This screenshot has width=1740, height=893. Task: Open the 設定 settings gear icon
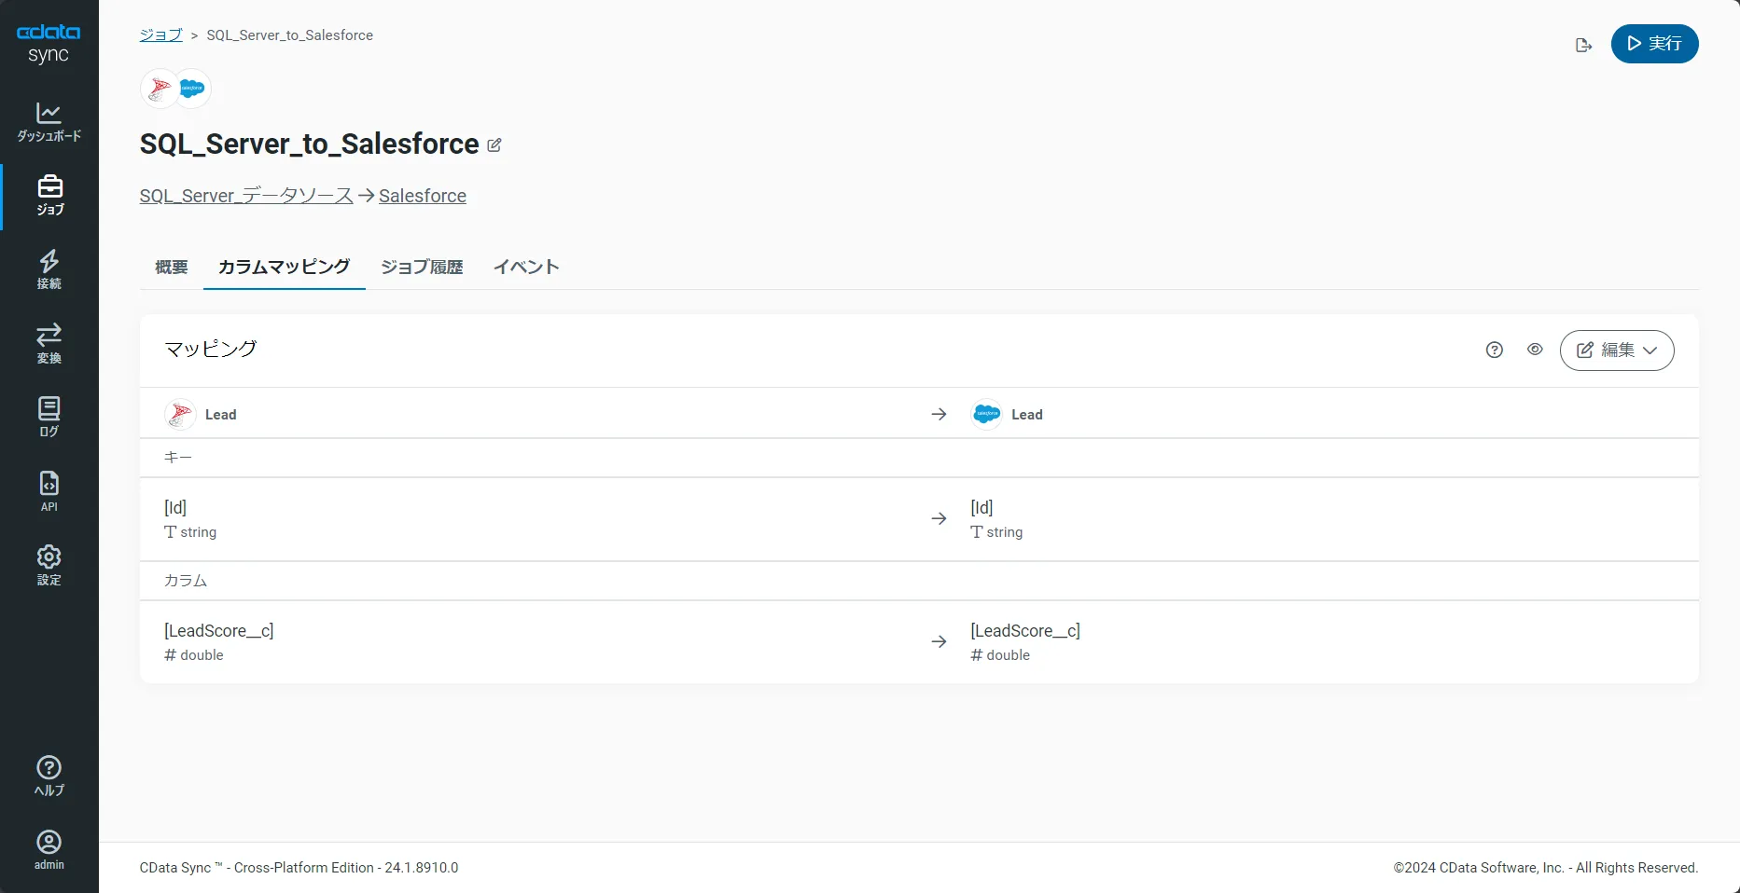[49, 565]
